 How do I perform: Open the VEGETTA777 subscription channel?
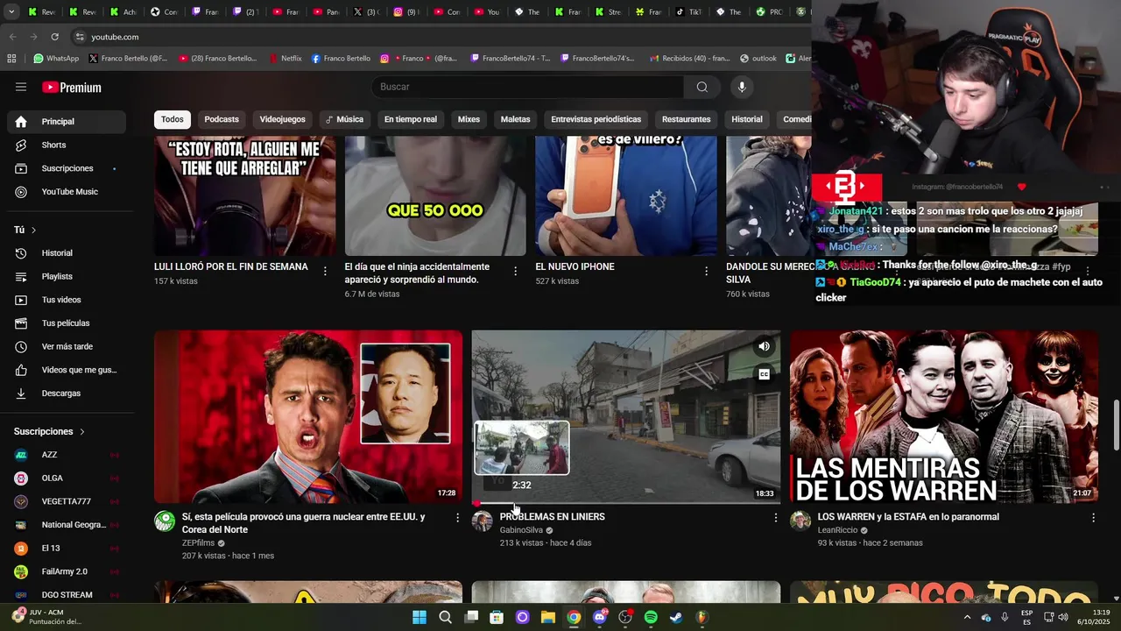tap(67, 501)
